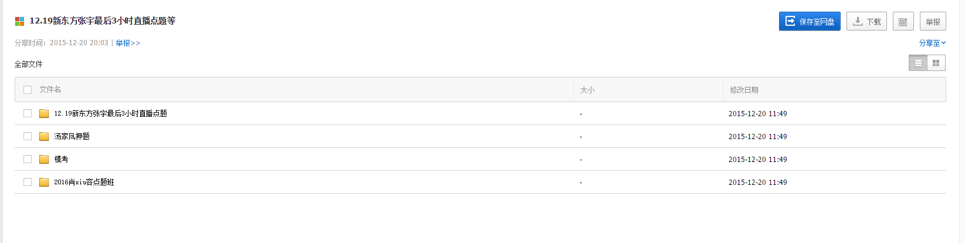The height and width of the screenshot is (243, 965).
Task: Click folder icon of 2016肖xiu容点题班
Action: [44, 183]
